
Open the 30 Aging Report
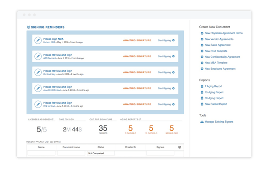tap(214, 98)
